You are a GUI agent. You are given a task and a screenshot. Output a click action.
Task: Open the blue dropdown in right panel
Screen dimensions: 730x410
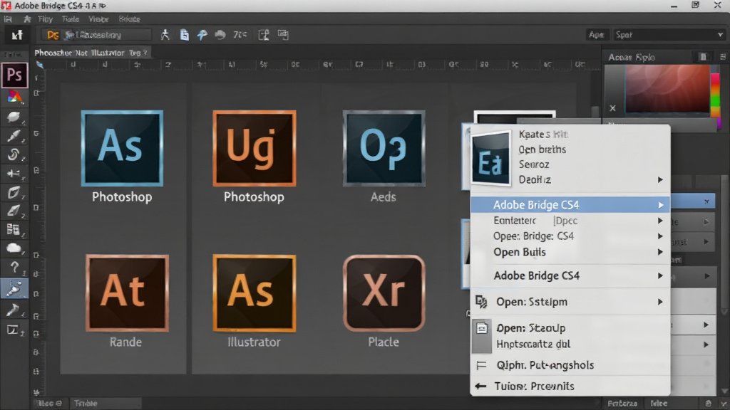(692, 201)
